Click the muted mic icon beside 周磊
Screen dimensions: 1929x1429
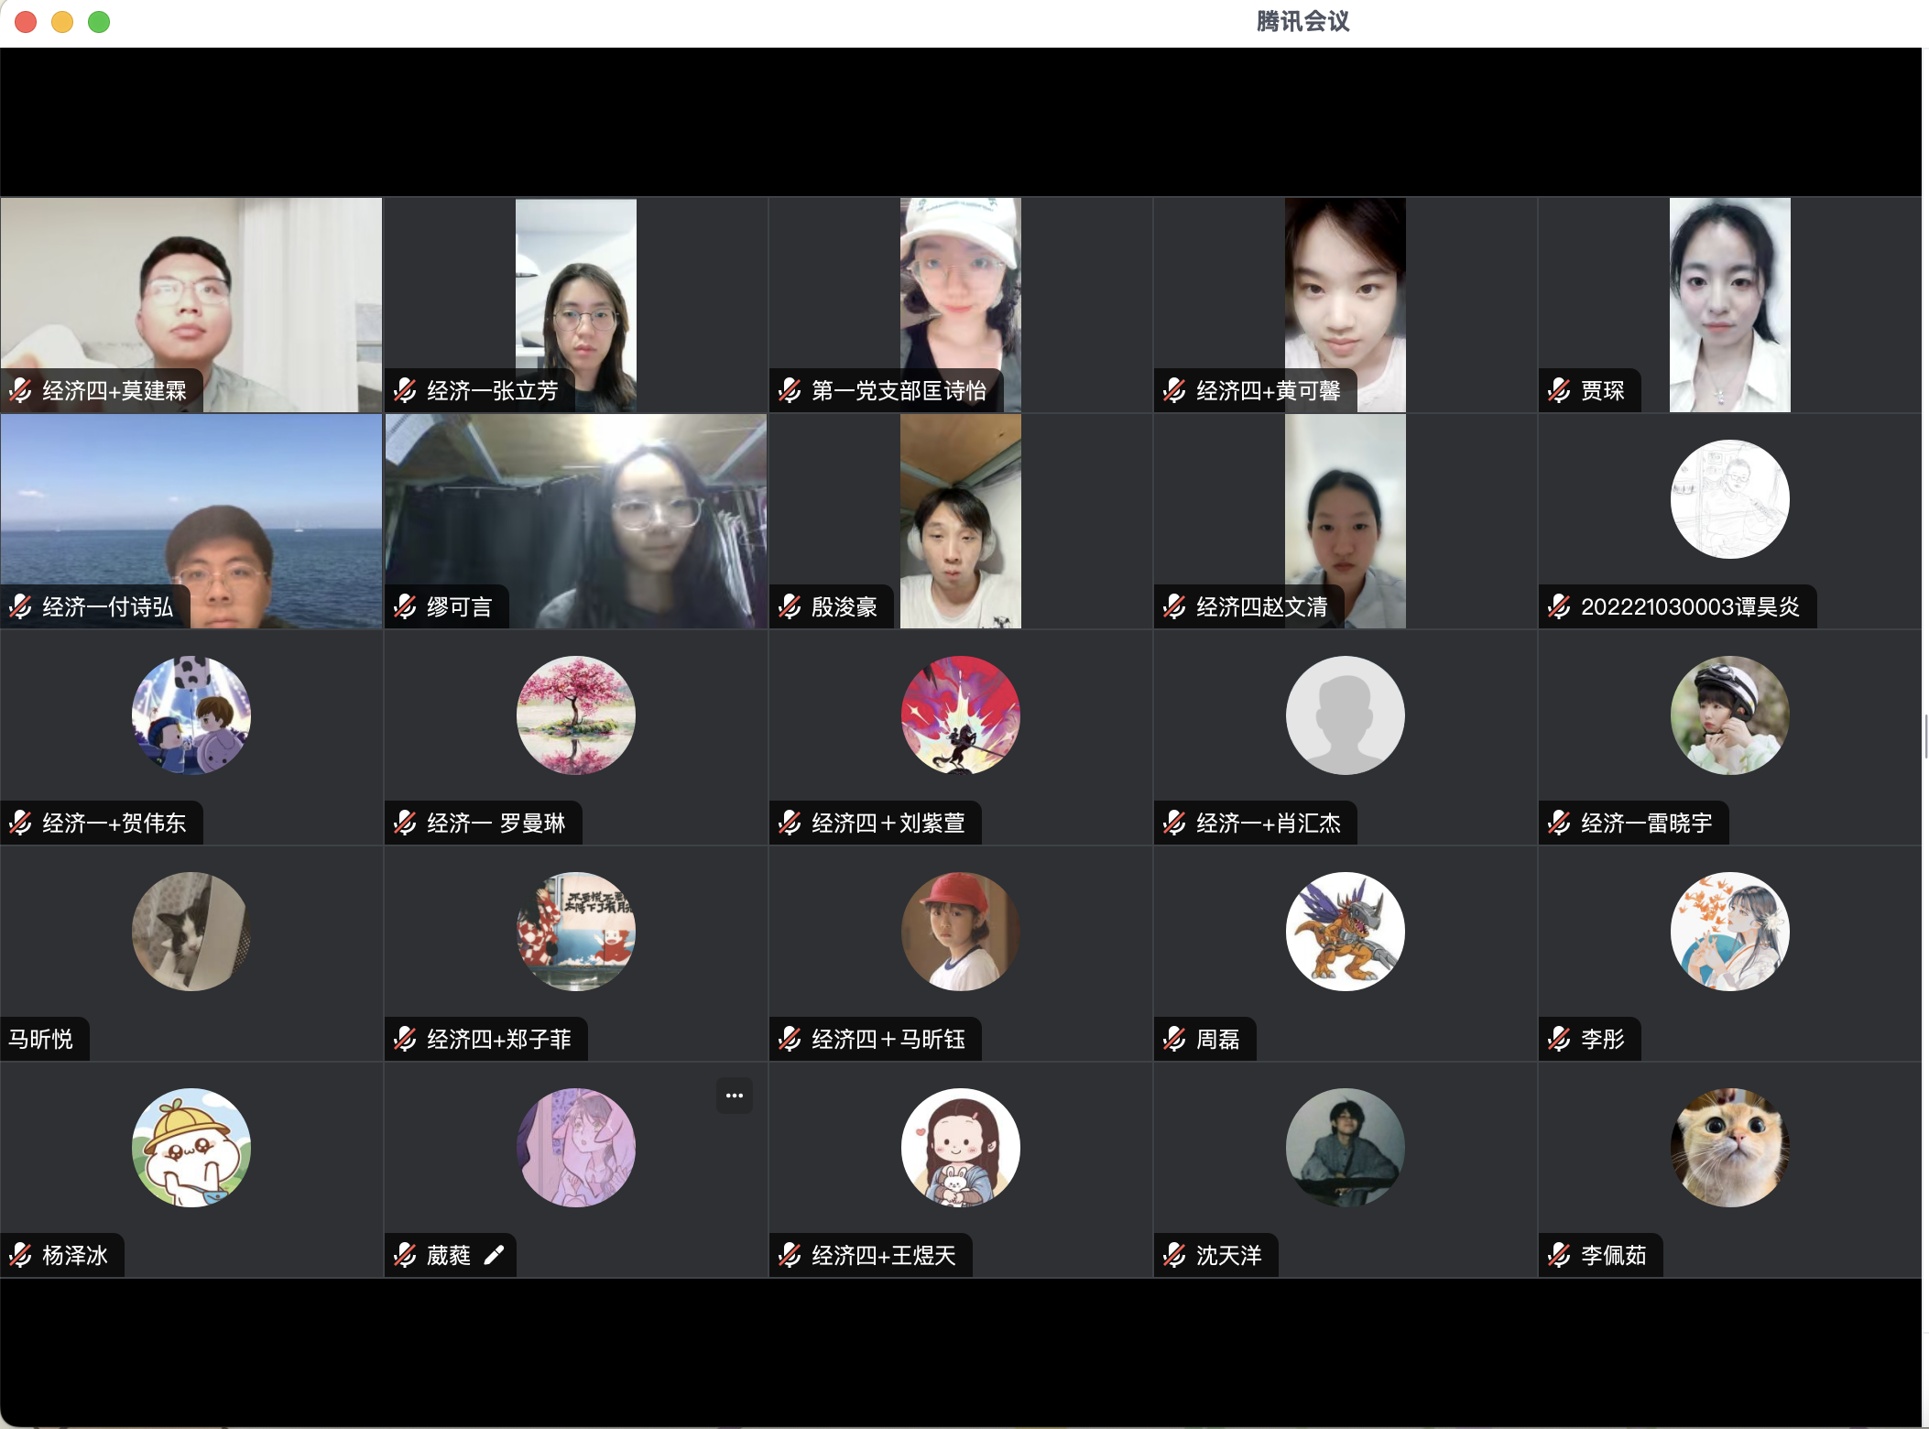(x=1173, y=1039)
